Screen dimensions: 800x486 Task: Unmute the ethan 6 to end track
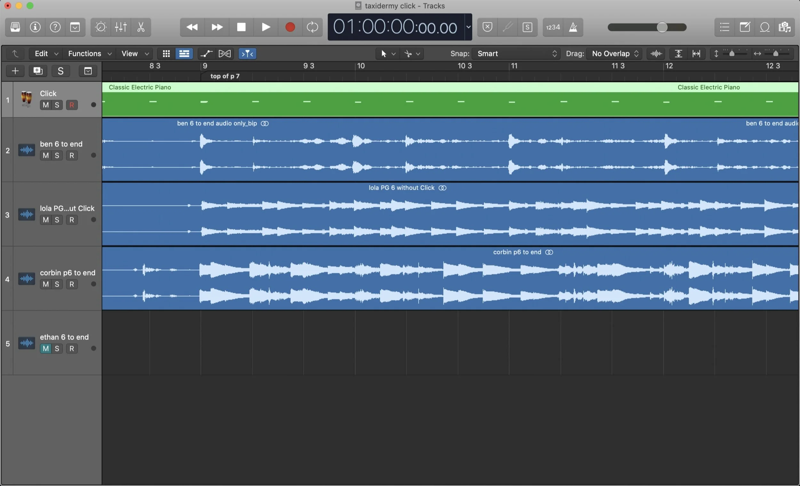pos(45,349)
